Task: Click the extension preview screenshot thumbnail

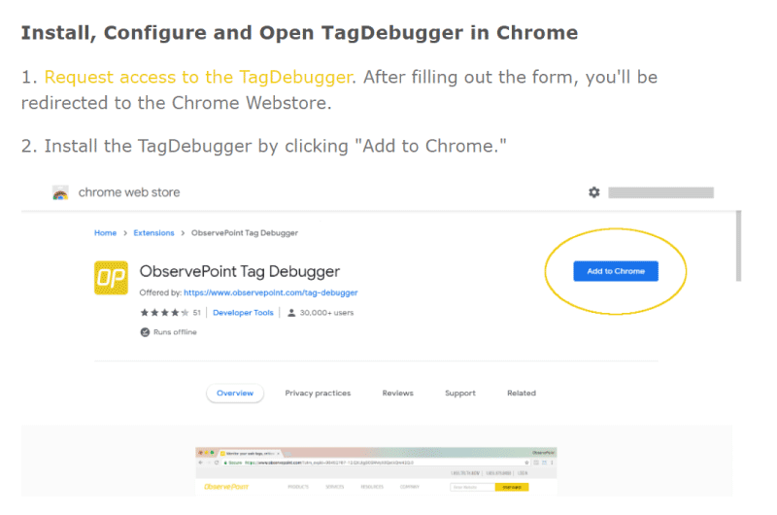Action: pyautogui.click(x=376, y=471)
